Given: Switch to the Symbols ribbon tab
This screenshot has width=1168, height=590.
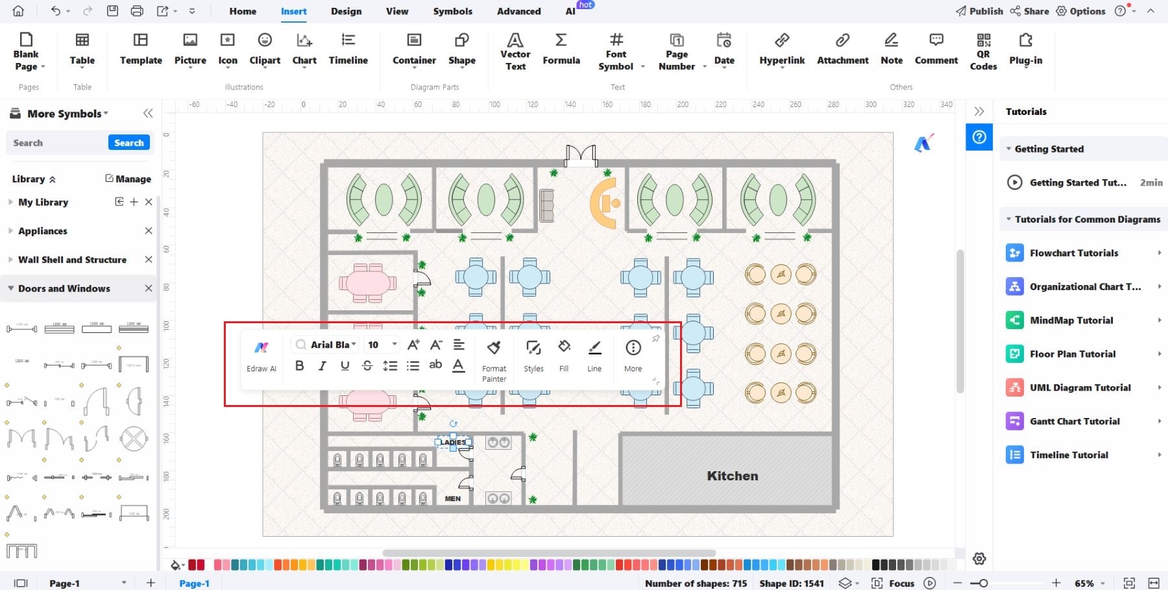Looking at the screenshot, I should click(x=453, y=11).
